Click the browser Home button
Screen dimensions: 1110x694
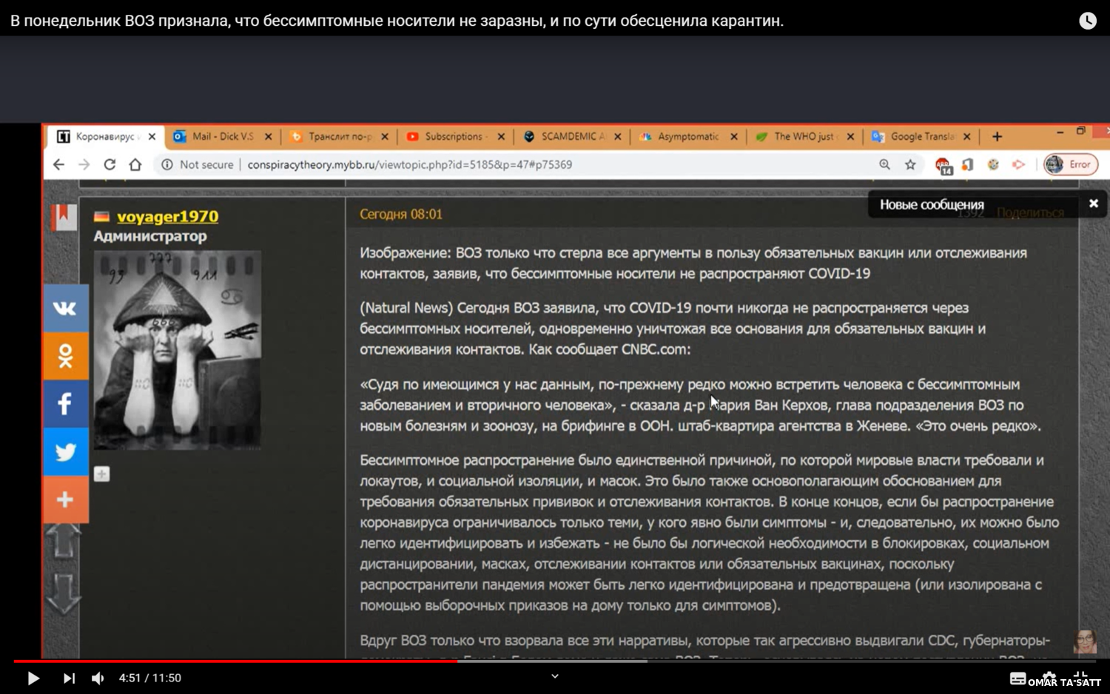coord(135,164)
